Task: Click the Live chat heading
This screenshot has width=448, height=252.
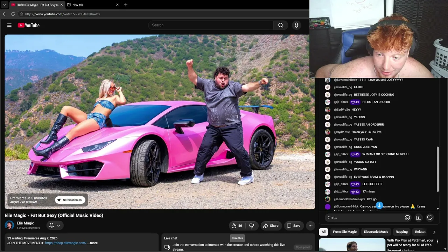Action: coord(171,238)
